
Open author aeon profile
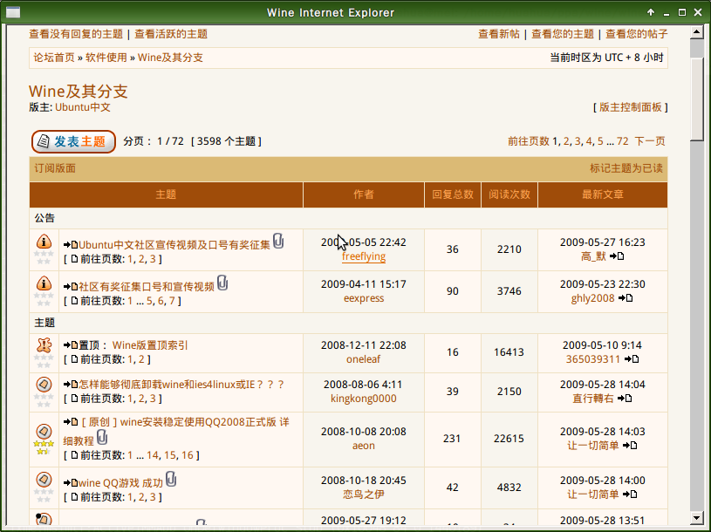pos(364,446)
